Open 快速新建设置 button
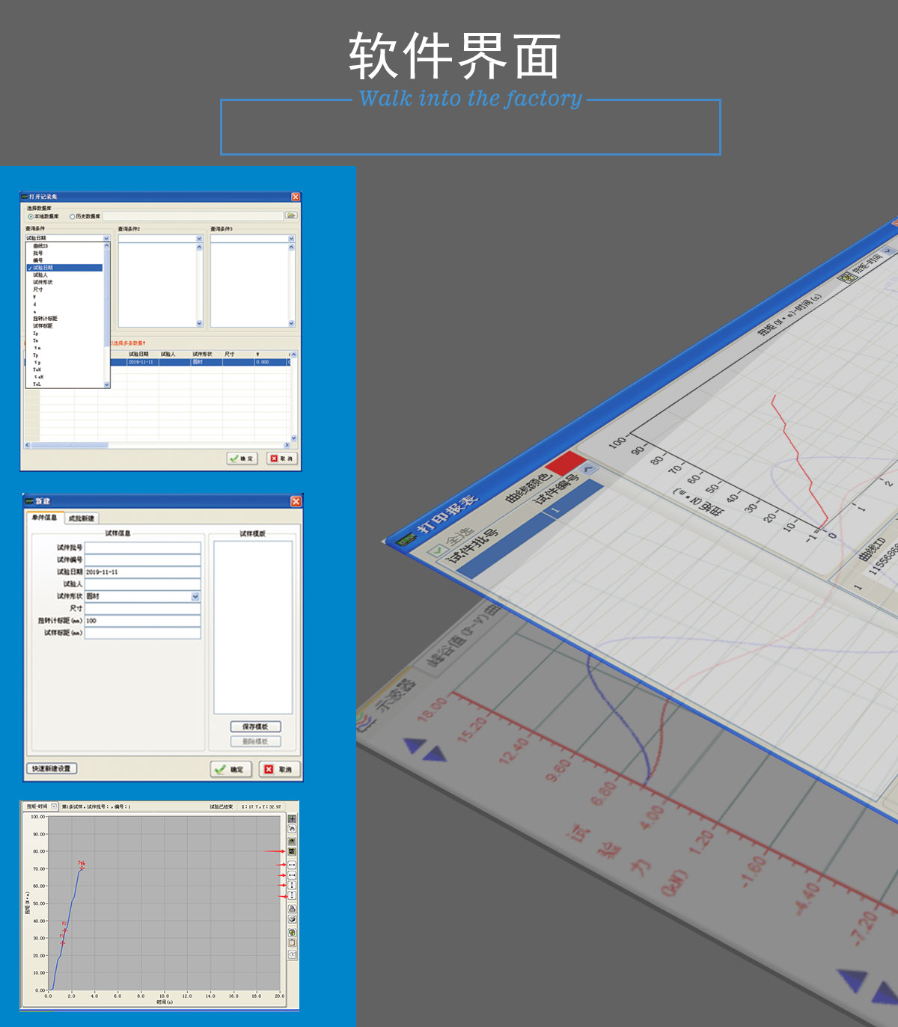Screen dimensions: 898x1027 [x=52, y=768]
